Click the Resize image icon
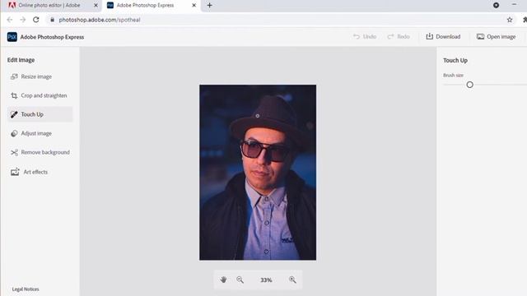The image size is (527, 296). coord(14,76)
